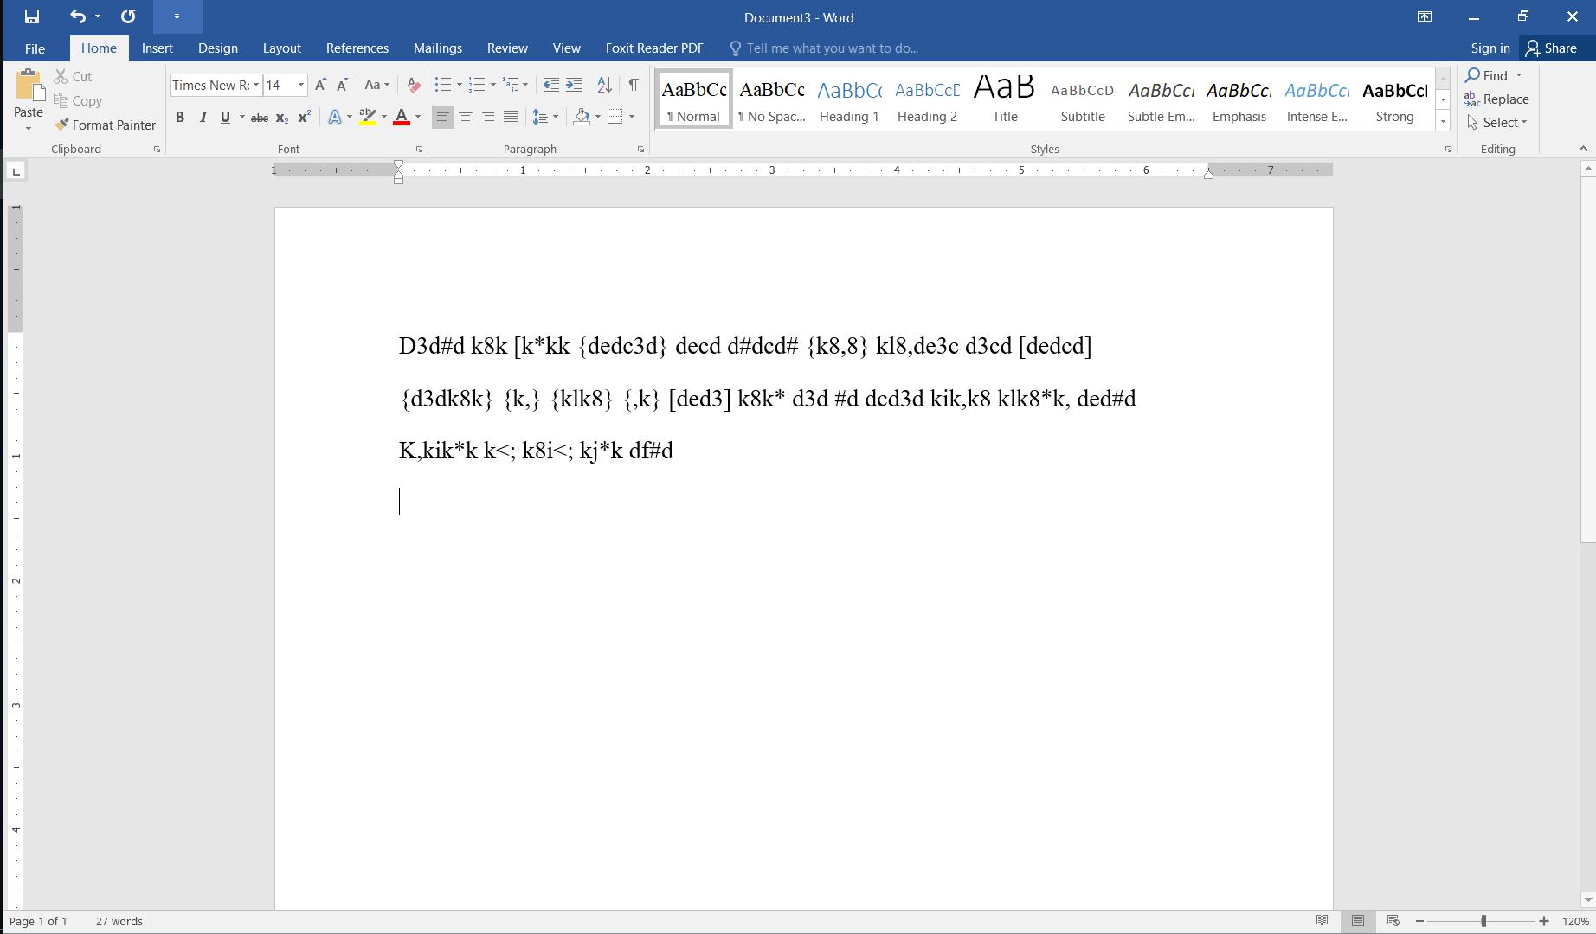Click the Format Painter brush icon

(x=61, y=125)
